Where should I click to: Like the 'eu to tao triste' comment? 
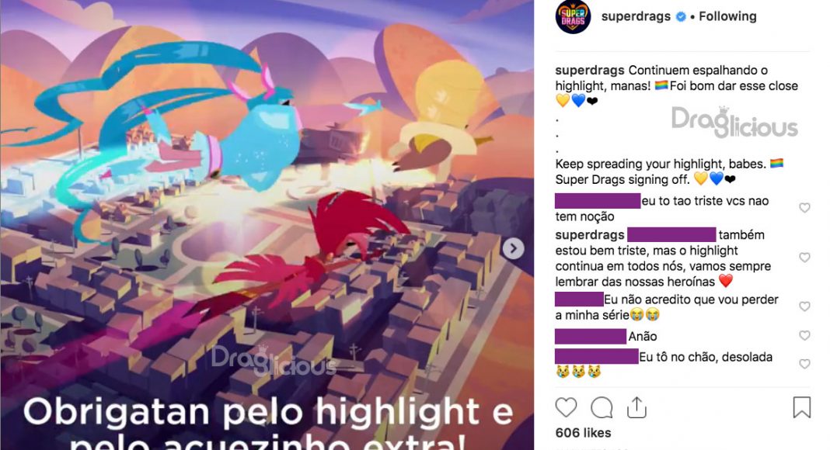(804, 208)
